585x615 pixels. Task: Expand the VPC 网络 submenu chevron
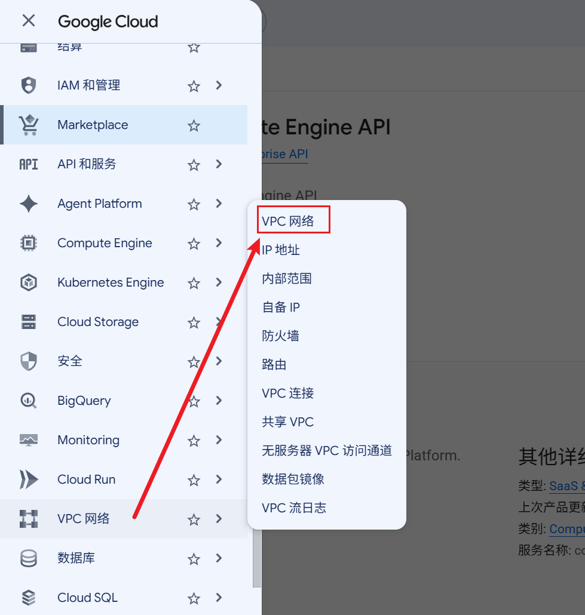(x=219, y=519)
